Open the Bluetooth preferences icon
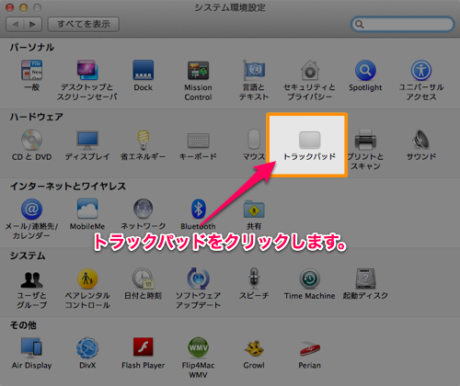The height and width of the screenshot is (386, 460). (198, 209)
